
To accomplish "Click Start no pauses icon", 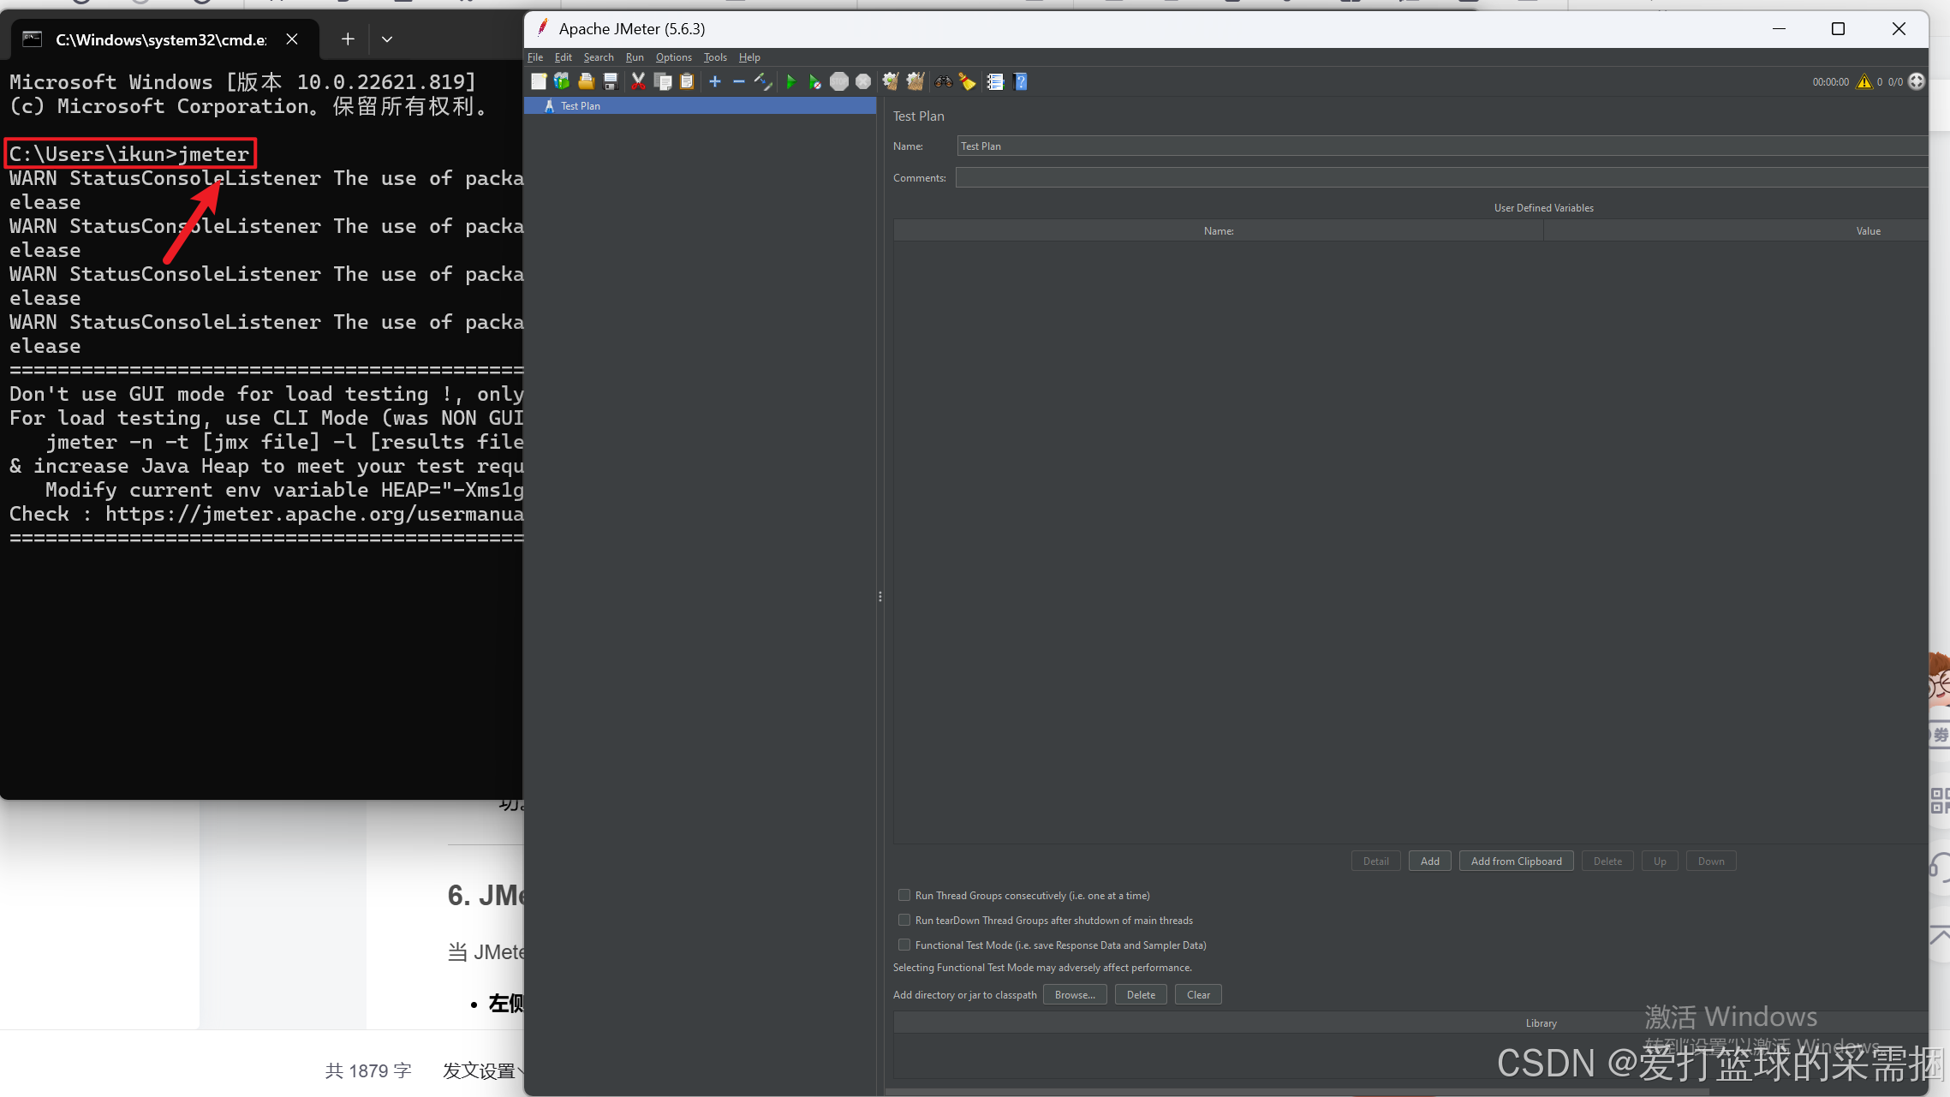I will [x=814, y=81].
